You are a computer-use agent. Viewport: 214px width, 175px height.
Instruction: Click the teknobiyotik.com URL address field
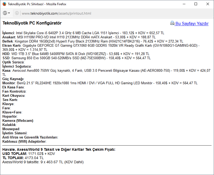click(113, 13)
